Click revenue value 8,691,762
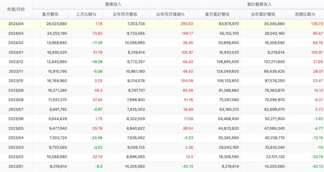This screenshot has width=324, height=172. point(58,110)
